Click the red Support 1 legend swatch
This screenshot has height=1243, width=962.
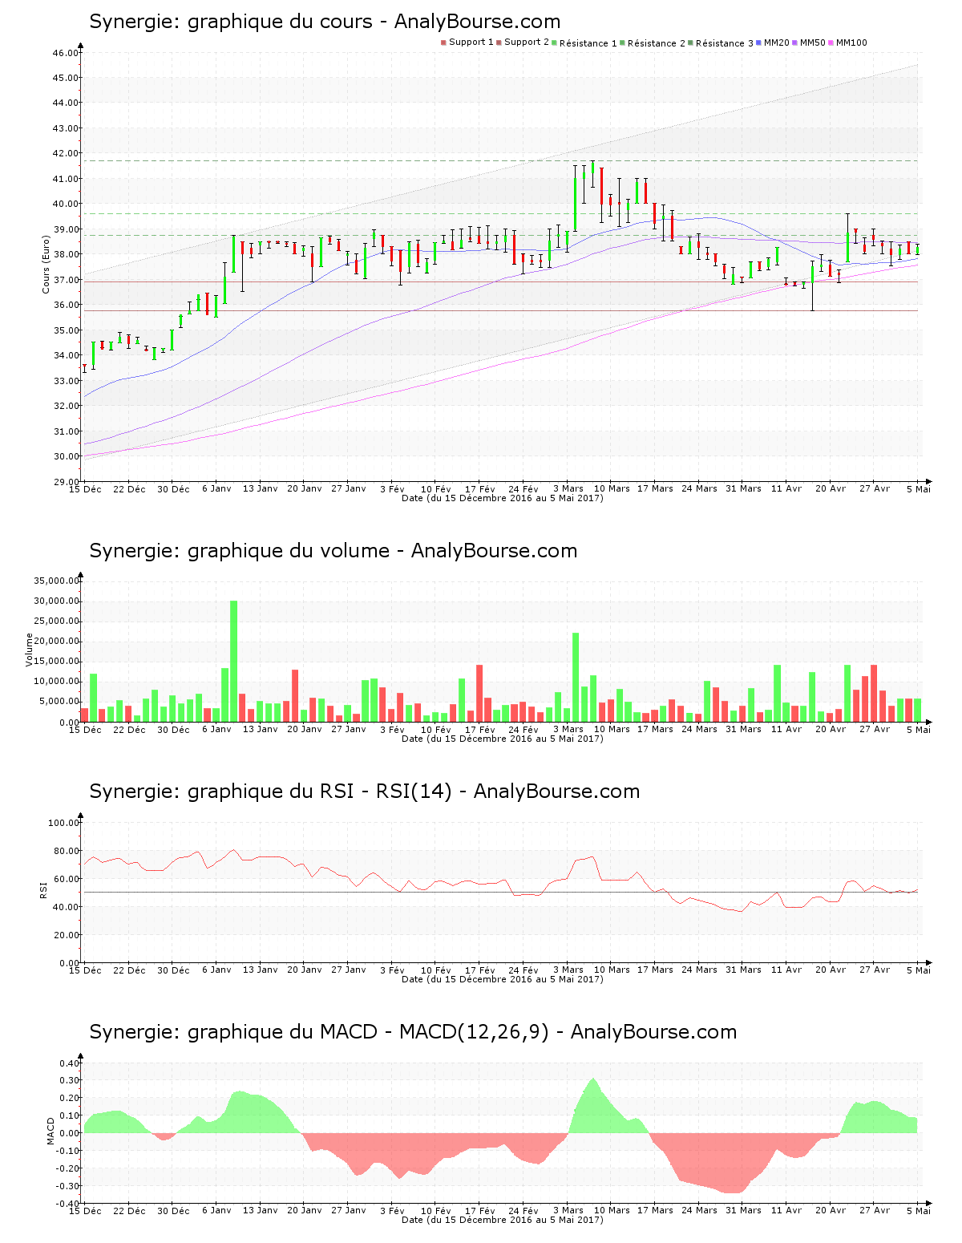pyautogui.click(x=443, y=43)
